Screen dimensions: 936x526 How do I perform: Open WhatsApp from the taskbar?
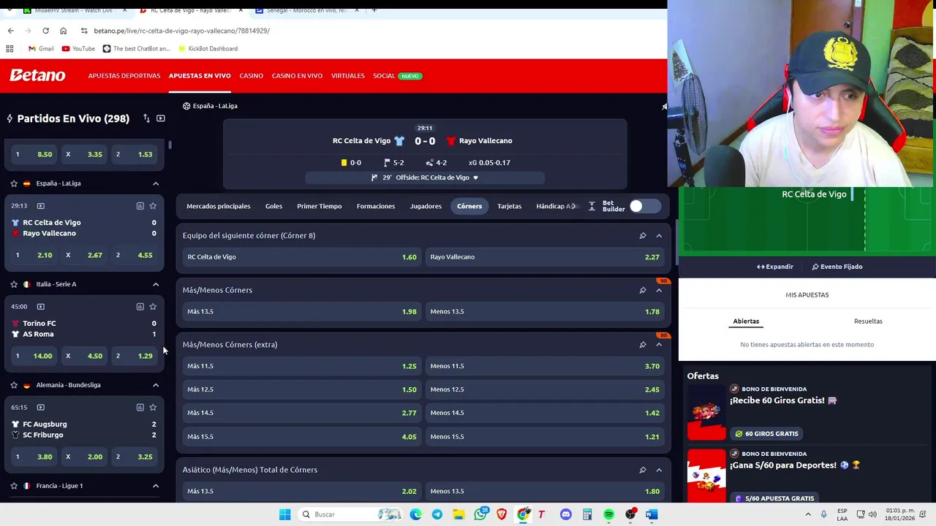[480, 514]
